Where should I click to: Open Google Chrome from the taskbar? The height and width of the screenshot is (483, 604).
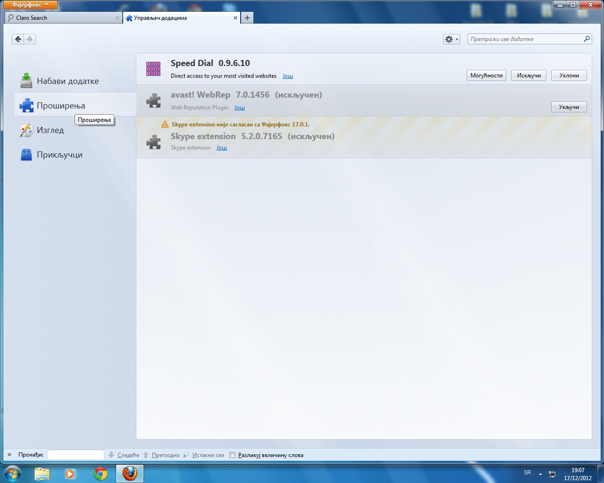pos(101,474)
